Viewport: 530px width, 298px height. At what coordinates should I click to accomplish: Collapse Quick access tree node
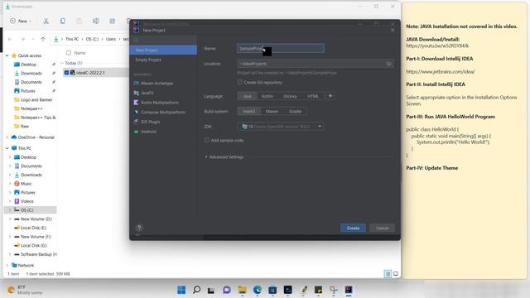tap(7, 55)
